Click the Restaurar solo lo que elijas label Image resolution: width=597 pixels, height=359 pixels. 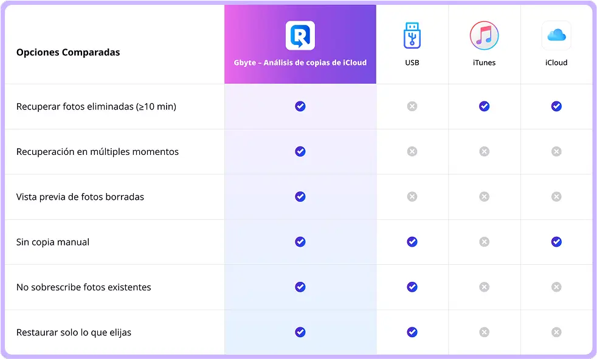[x=74, y=332]
